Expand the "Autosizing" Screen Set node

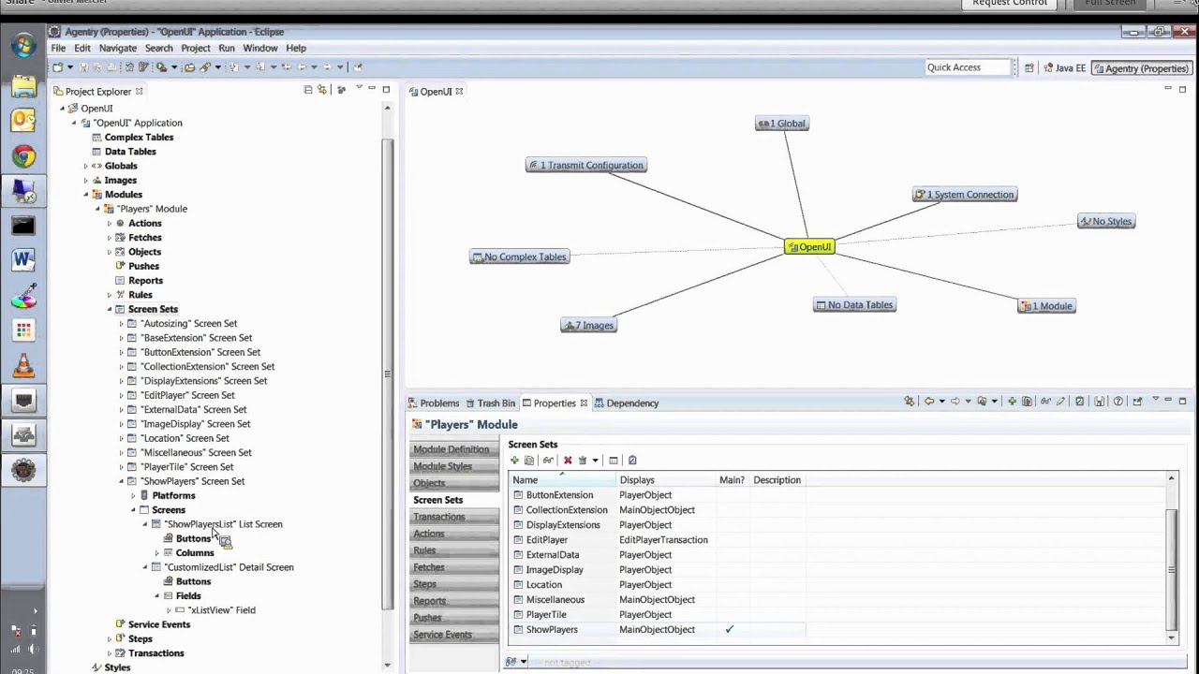(121, 324)
